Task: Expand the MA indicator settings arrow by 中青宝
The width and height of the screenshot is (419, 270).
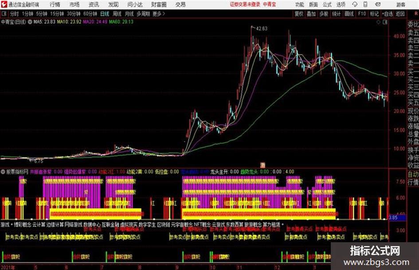Action: coord(30,22)
